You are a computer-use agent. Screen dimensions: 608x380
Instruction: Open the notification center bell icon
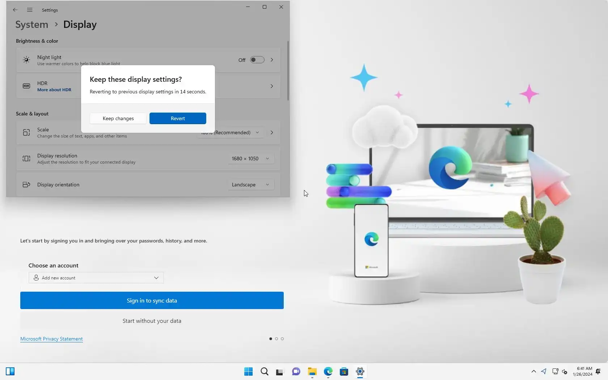[598, 371]
